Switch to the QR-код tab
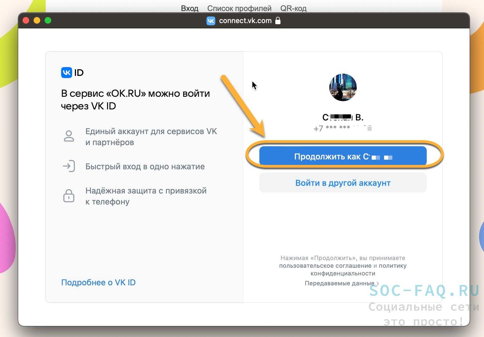Screen dimensions: 484x337 click(x=293, y=9)
